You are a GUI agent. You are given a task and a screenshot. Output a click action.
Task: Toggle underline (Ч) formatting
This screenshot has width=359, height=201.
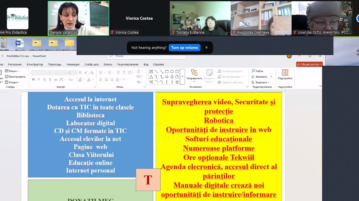click(44, 80)
